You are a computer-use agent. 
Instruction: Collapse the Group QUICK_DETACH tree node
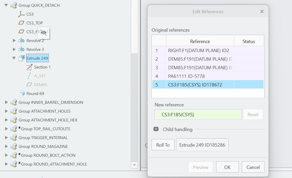(x=6, y=5)
